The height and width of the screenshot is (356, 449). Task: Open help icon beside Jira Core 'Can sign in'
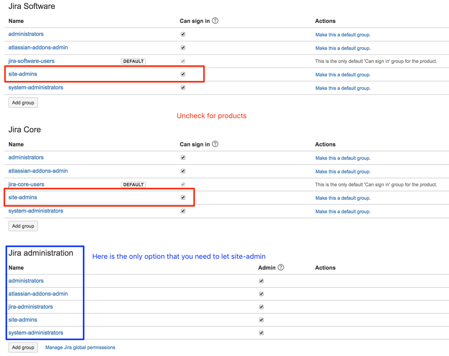[215, 144]
